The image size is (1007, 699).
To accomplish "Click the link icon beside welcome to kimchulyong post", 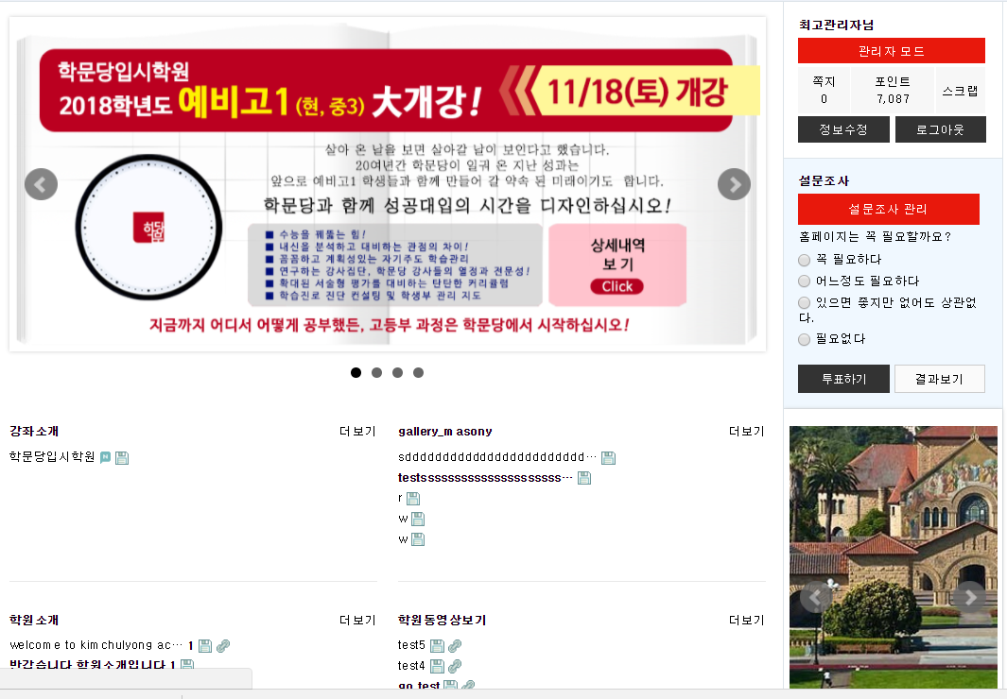I will (223, 646).
